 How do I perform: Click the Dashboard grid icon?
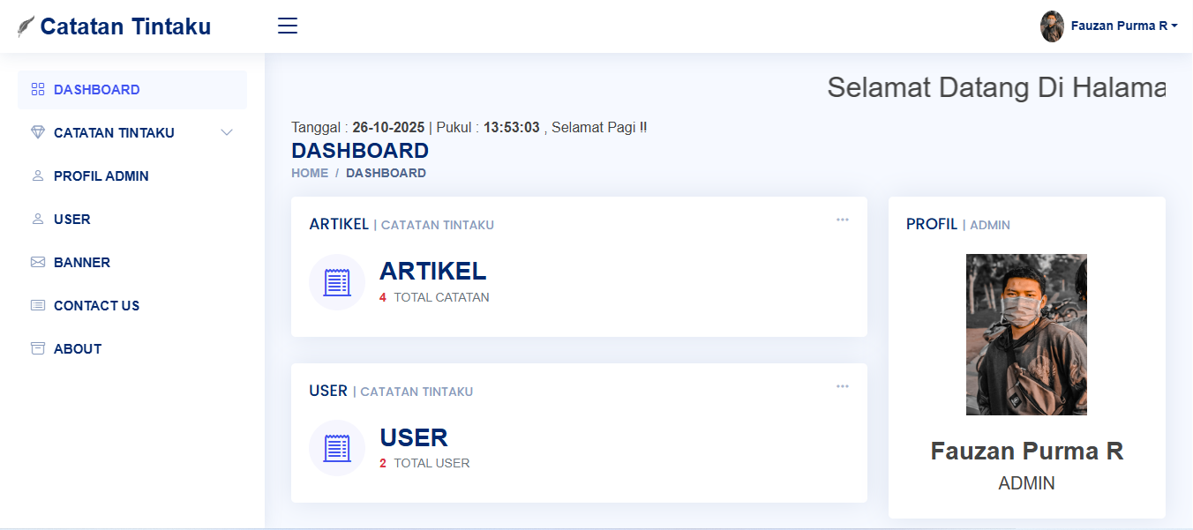(37, 90)
